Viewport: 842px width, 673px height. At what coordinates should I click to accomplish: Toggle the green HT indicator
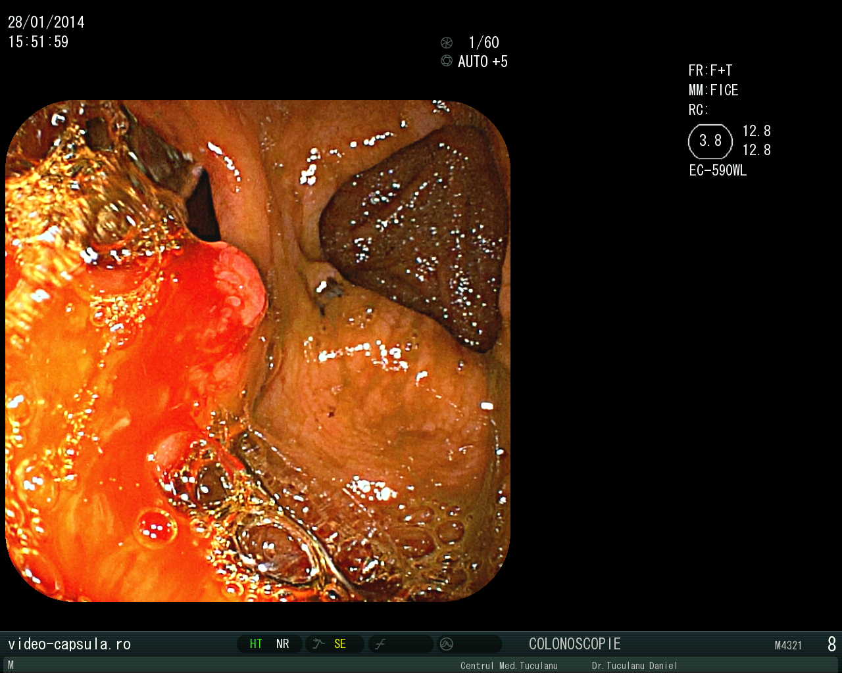(x=256, y=644)
